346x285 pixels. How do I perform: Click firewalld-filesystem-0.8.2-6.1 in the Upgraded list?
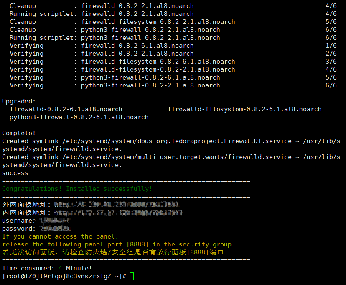pos(244,109)
